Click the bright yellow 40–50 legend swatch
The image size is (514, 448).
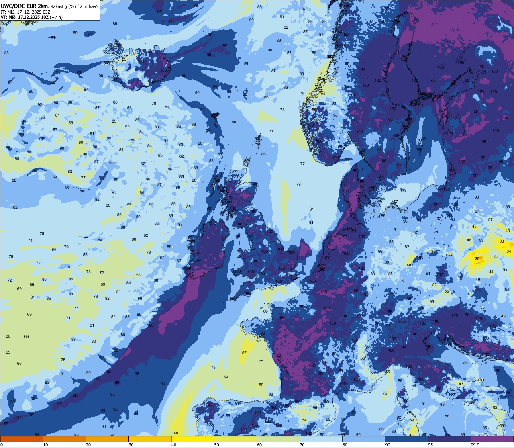pos(193,439)
